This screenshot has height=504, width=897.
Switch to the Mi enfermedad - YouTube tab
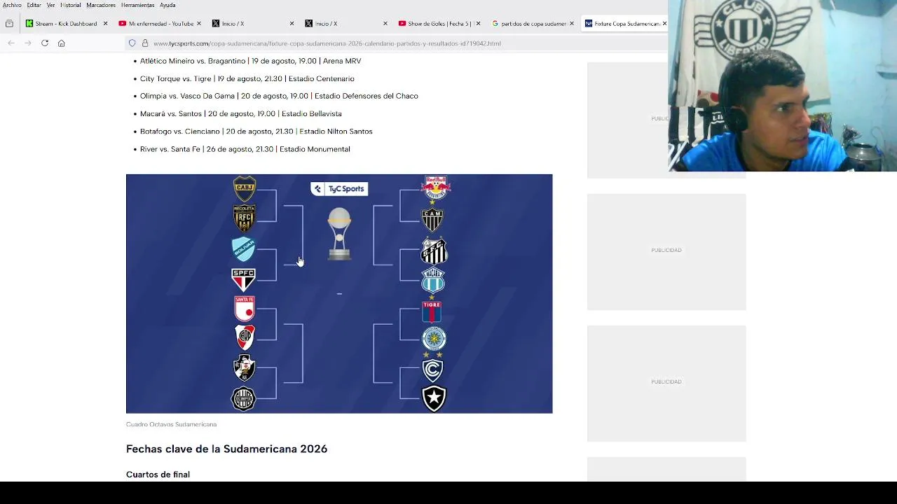click(x=159, y=24)
